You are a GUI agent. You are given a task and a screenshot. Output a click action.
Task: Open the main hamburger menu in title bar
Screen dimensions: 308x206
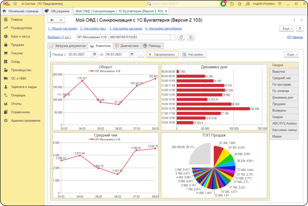(x=15, y=3)
